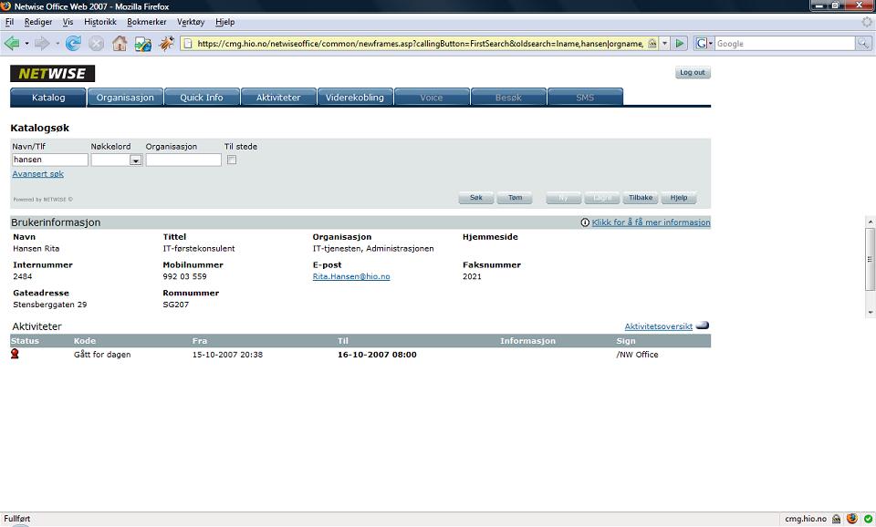Open the Verktøy menu
Screen dimensions: 876x527
191,22
